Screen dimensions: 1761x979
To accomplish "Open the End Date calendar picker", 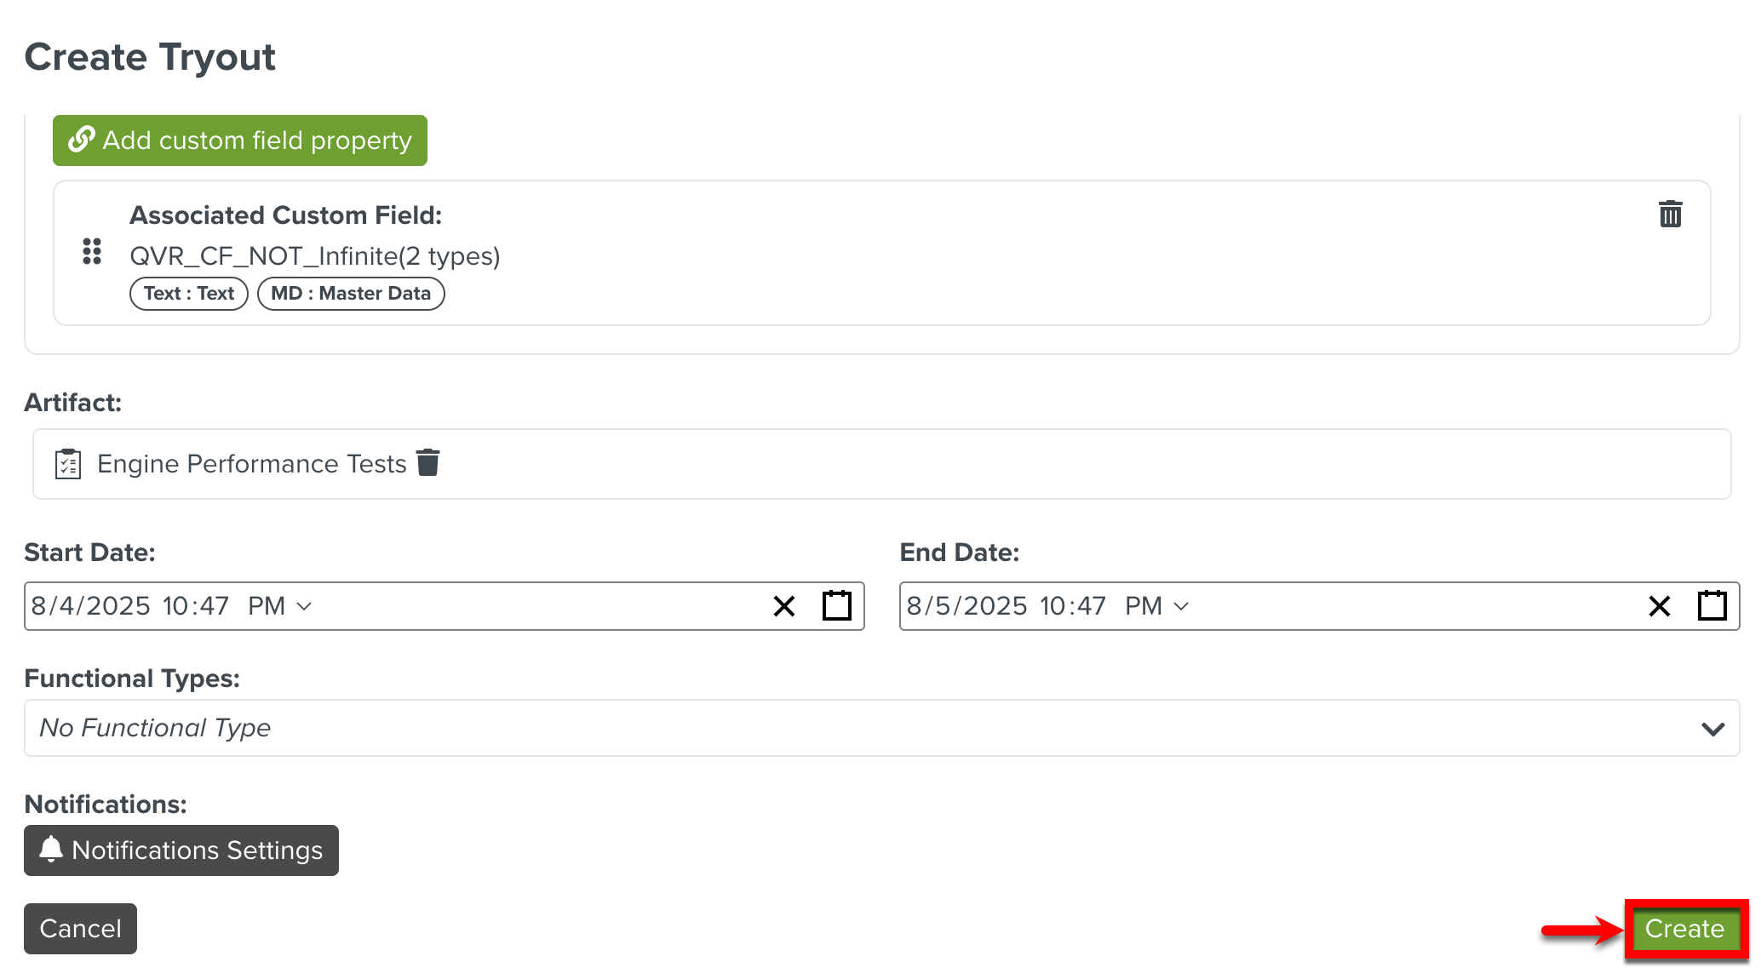I will 1712,606.
